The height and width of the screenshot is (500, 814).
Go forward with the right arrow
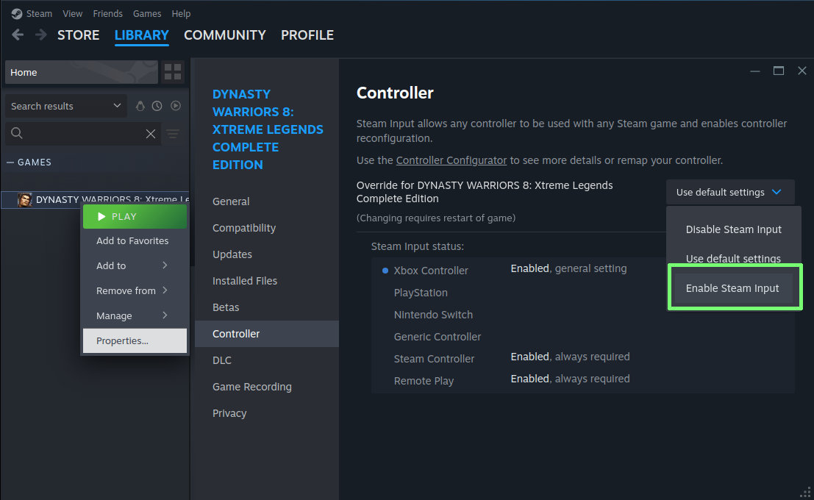(41, 35)
